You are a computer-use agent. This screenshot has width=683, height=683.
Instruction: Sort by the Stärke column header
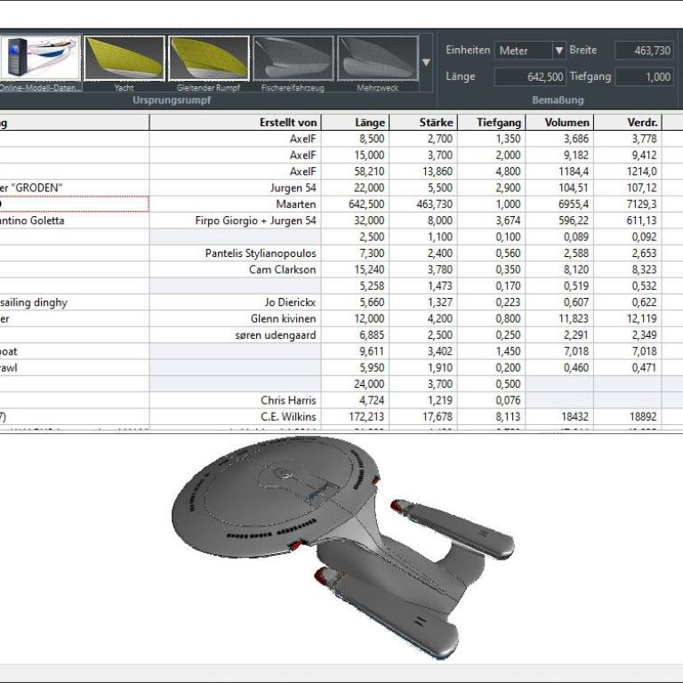(x=423, y=123)
